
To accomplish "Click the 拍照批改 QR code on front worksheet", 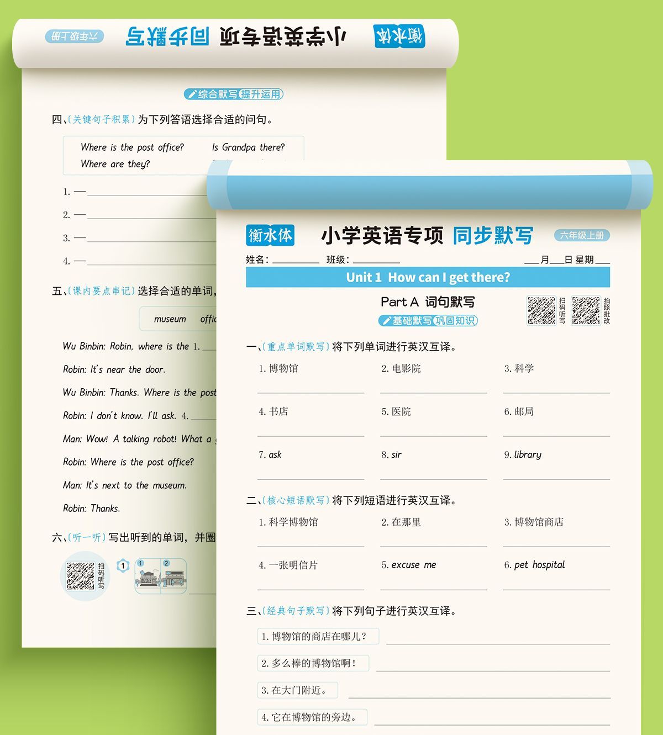I will pos(586,310).
